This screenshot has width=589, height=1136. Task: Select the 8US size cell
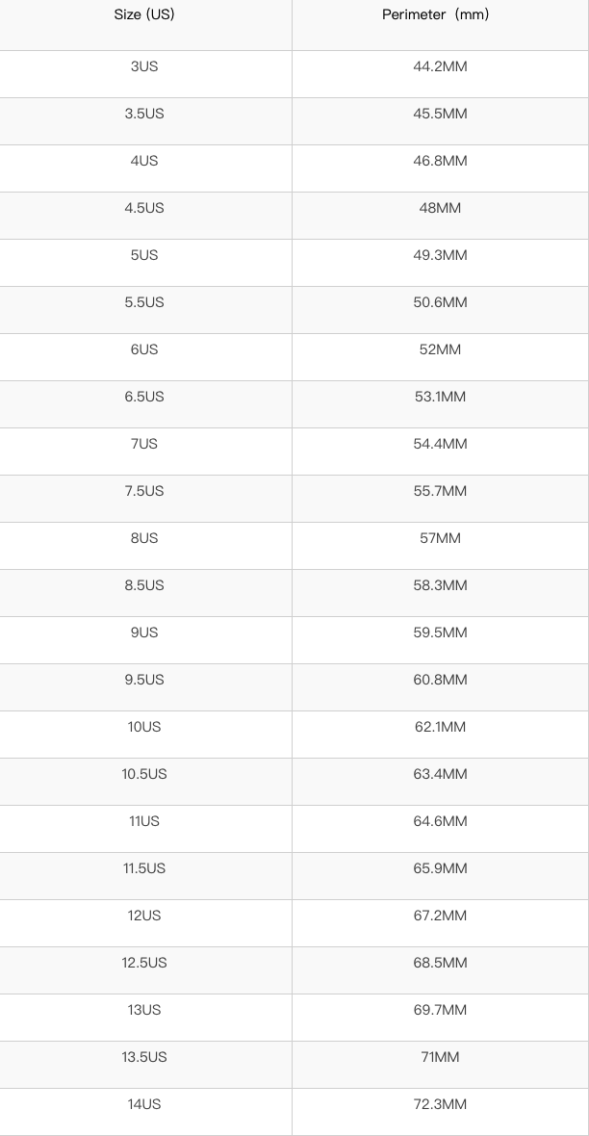[x=144, y=538]
